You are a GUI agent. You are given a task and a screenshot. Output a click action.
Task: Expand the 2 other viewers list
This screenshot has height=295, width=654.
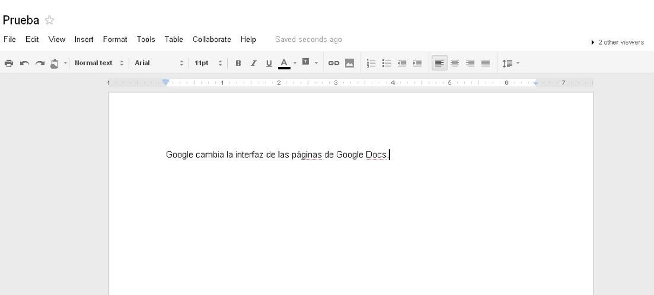point(617,42)
